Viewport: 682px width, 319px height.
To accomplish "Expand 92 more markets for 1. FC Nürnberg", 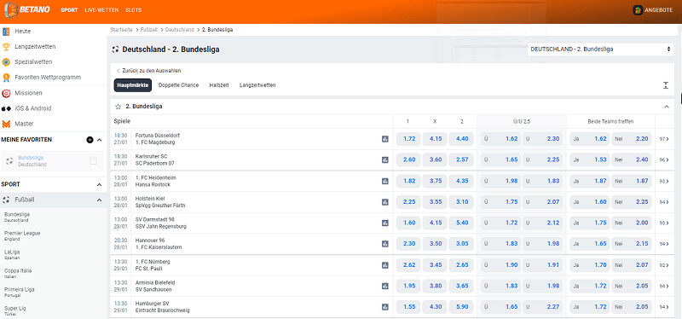I will pos(664,265).
